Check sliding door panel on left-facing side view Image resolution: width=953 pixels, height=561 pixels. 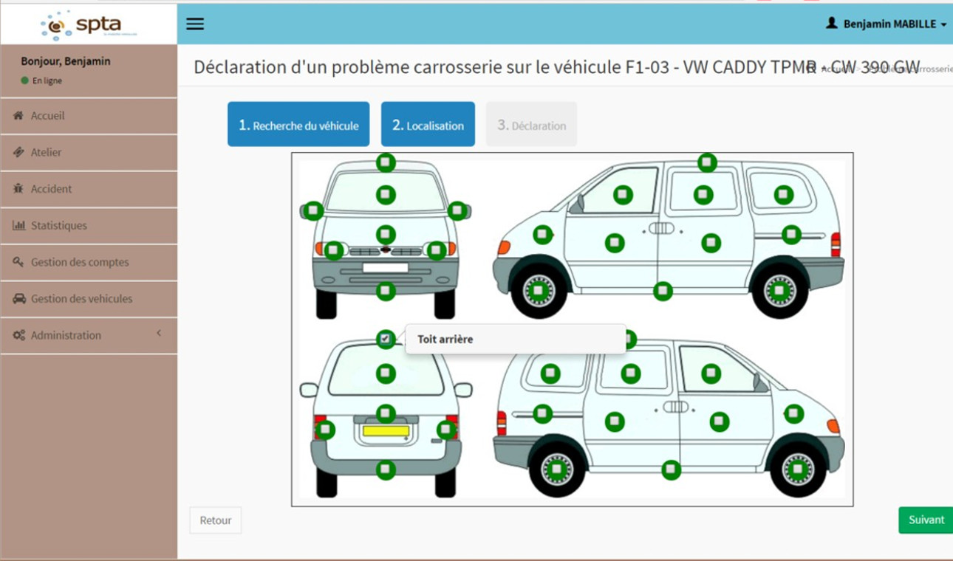[711, 243]
